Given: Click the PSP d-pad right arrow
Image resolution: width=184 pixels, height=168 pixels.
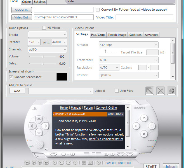Looking at the screenshot, I should coord(46,126).
